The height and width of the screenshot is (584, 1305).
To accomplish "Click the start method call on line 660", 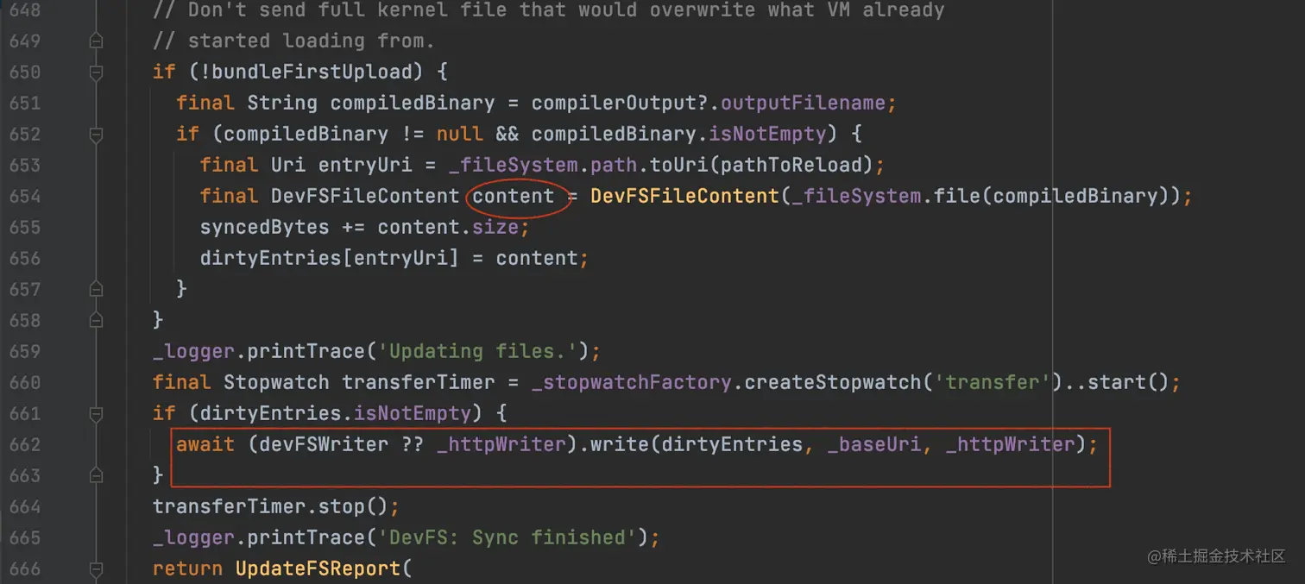I will tap(1116, 382).
